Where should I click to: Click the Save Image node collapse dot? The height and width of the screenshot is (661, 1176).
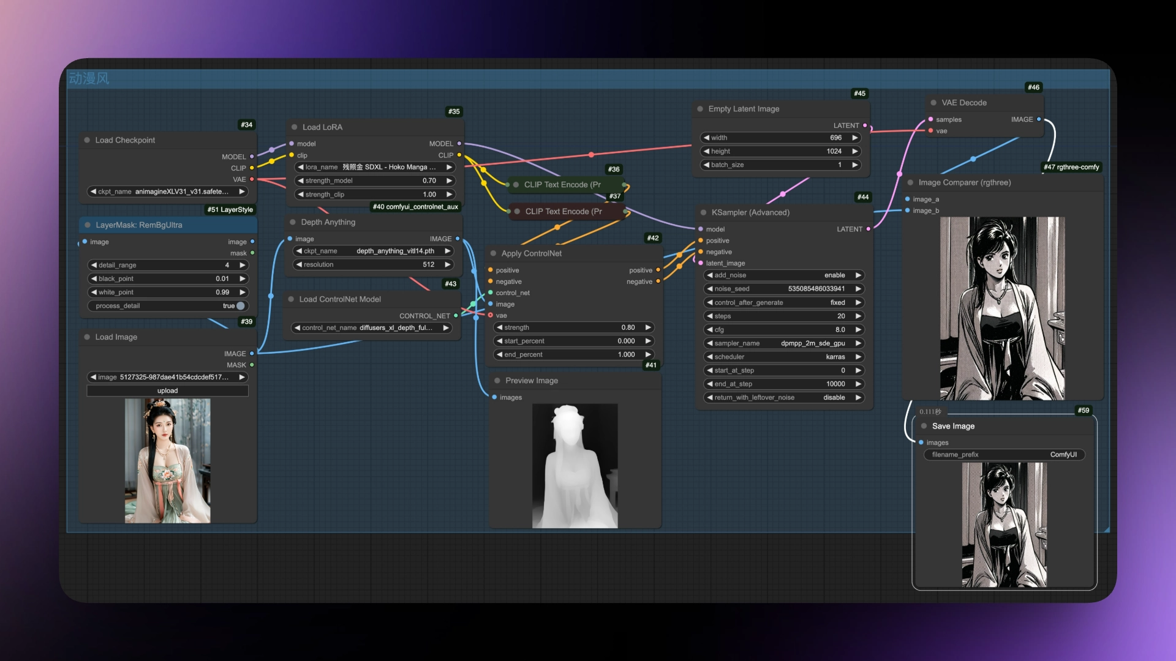pyautogui.click(x=924, y=426)
